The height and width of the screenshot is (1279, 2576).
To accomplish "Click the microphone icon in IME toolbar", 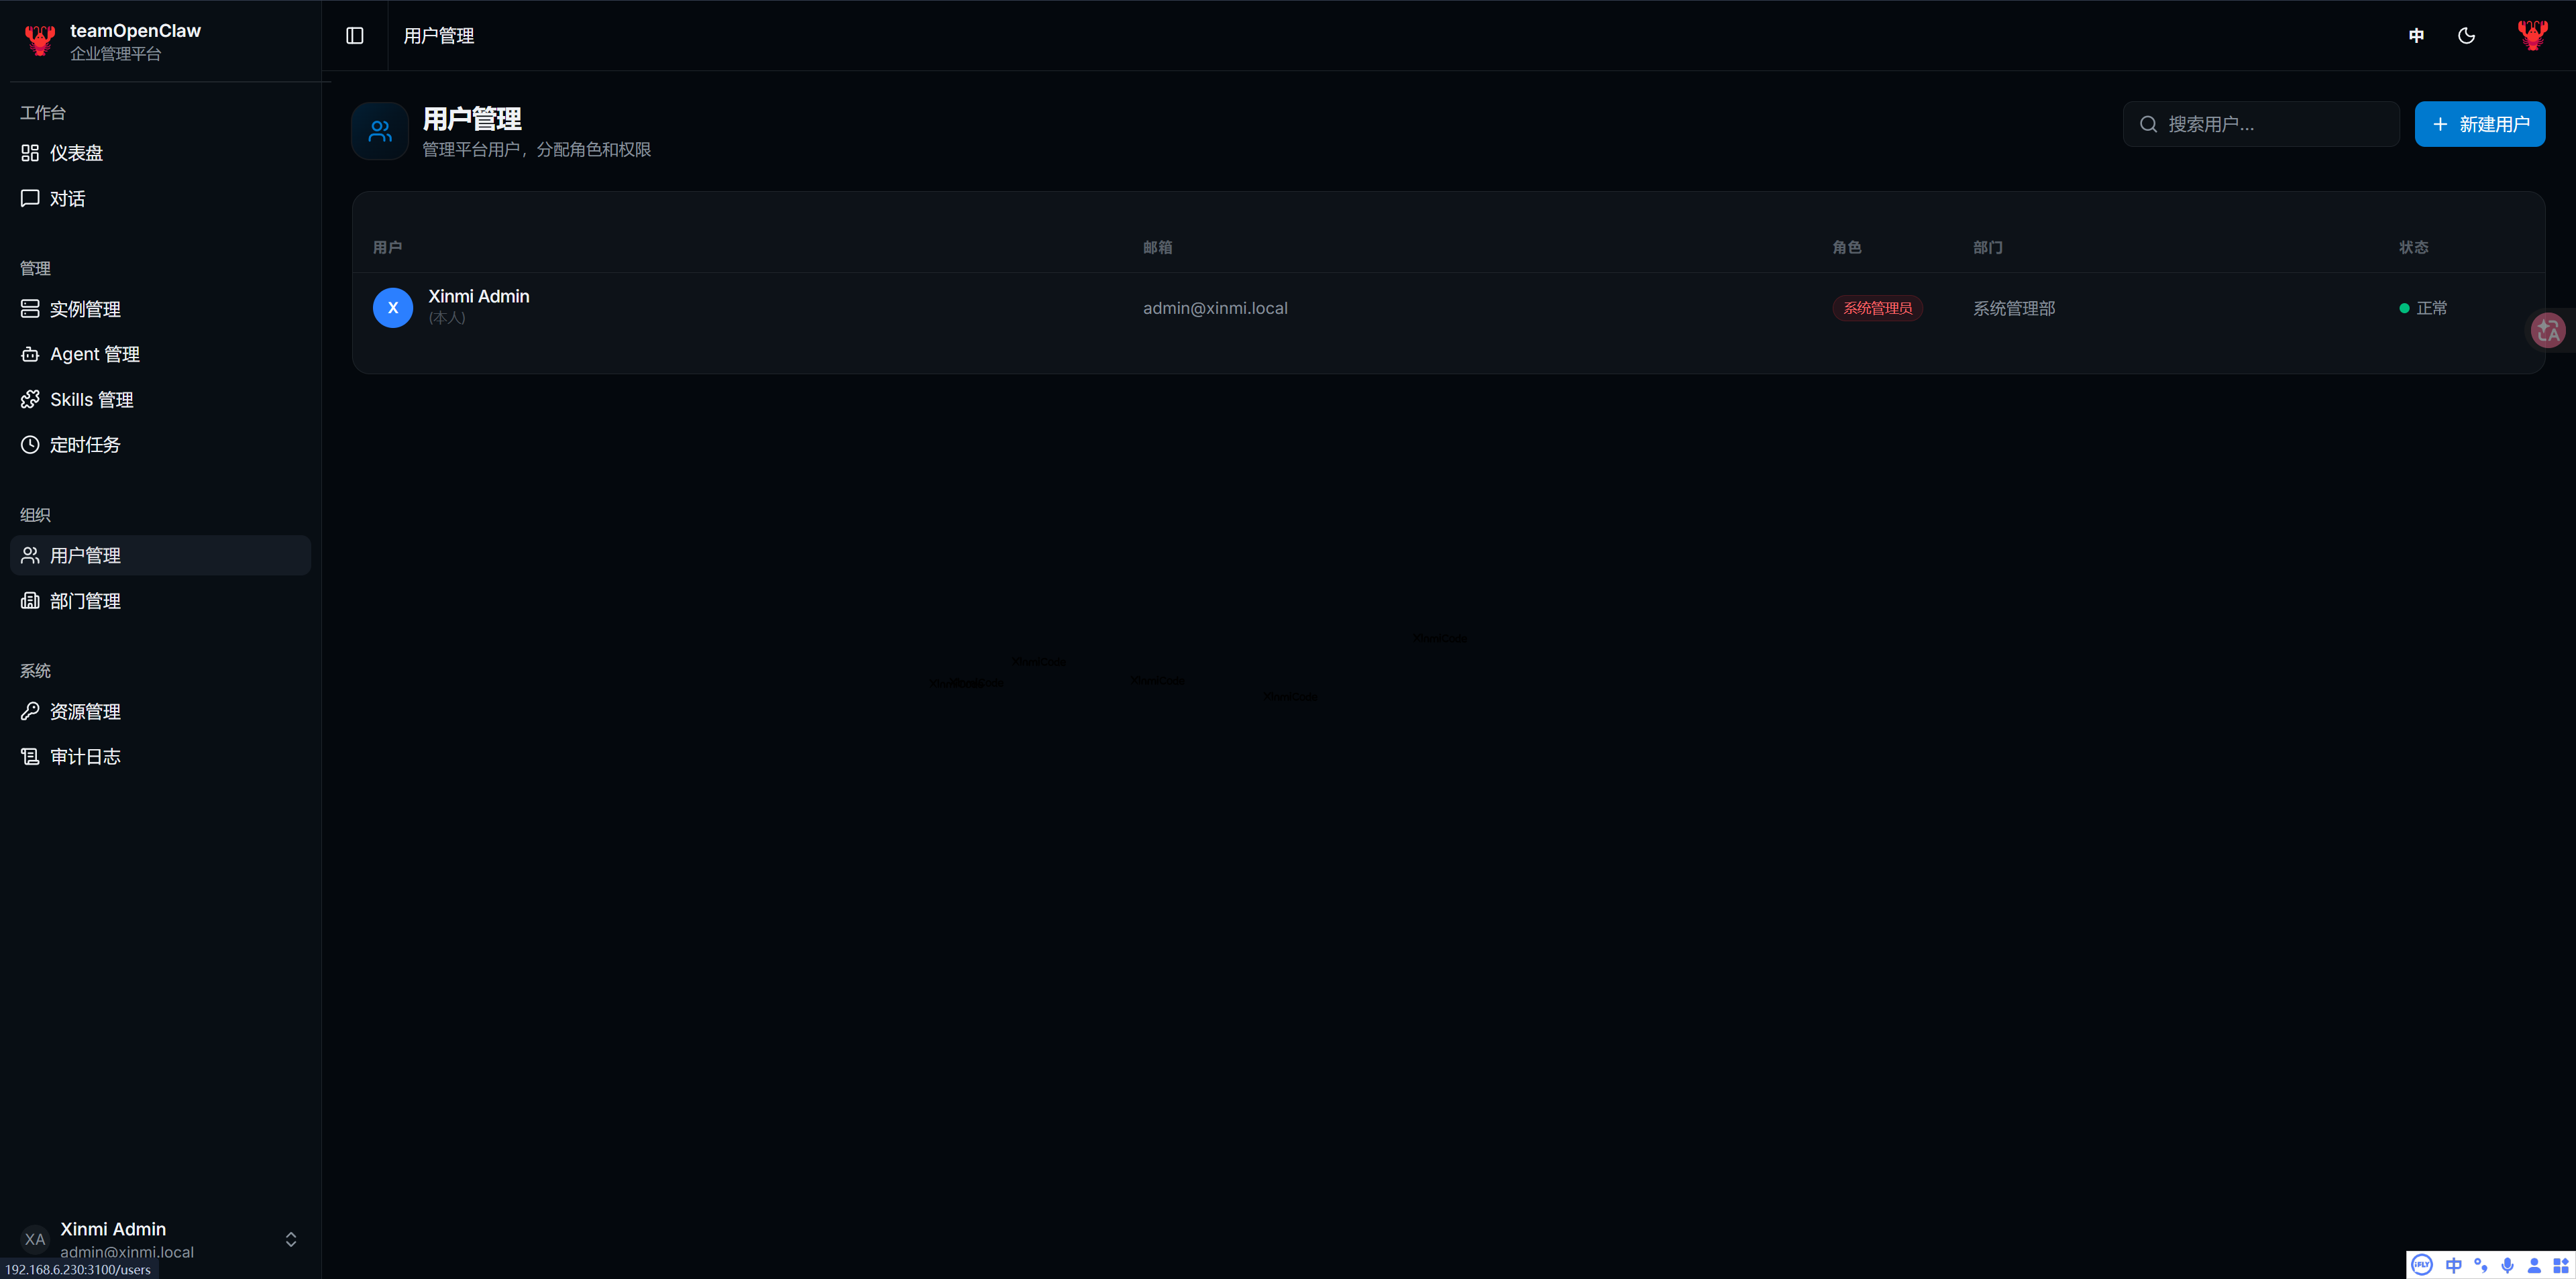I will coord(2507,1265).
